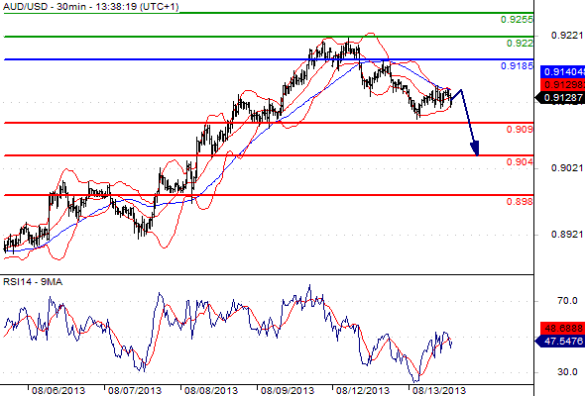Select the black 0.91287 current price tag

pyautogui.click(x=560, y=98)
